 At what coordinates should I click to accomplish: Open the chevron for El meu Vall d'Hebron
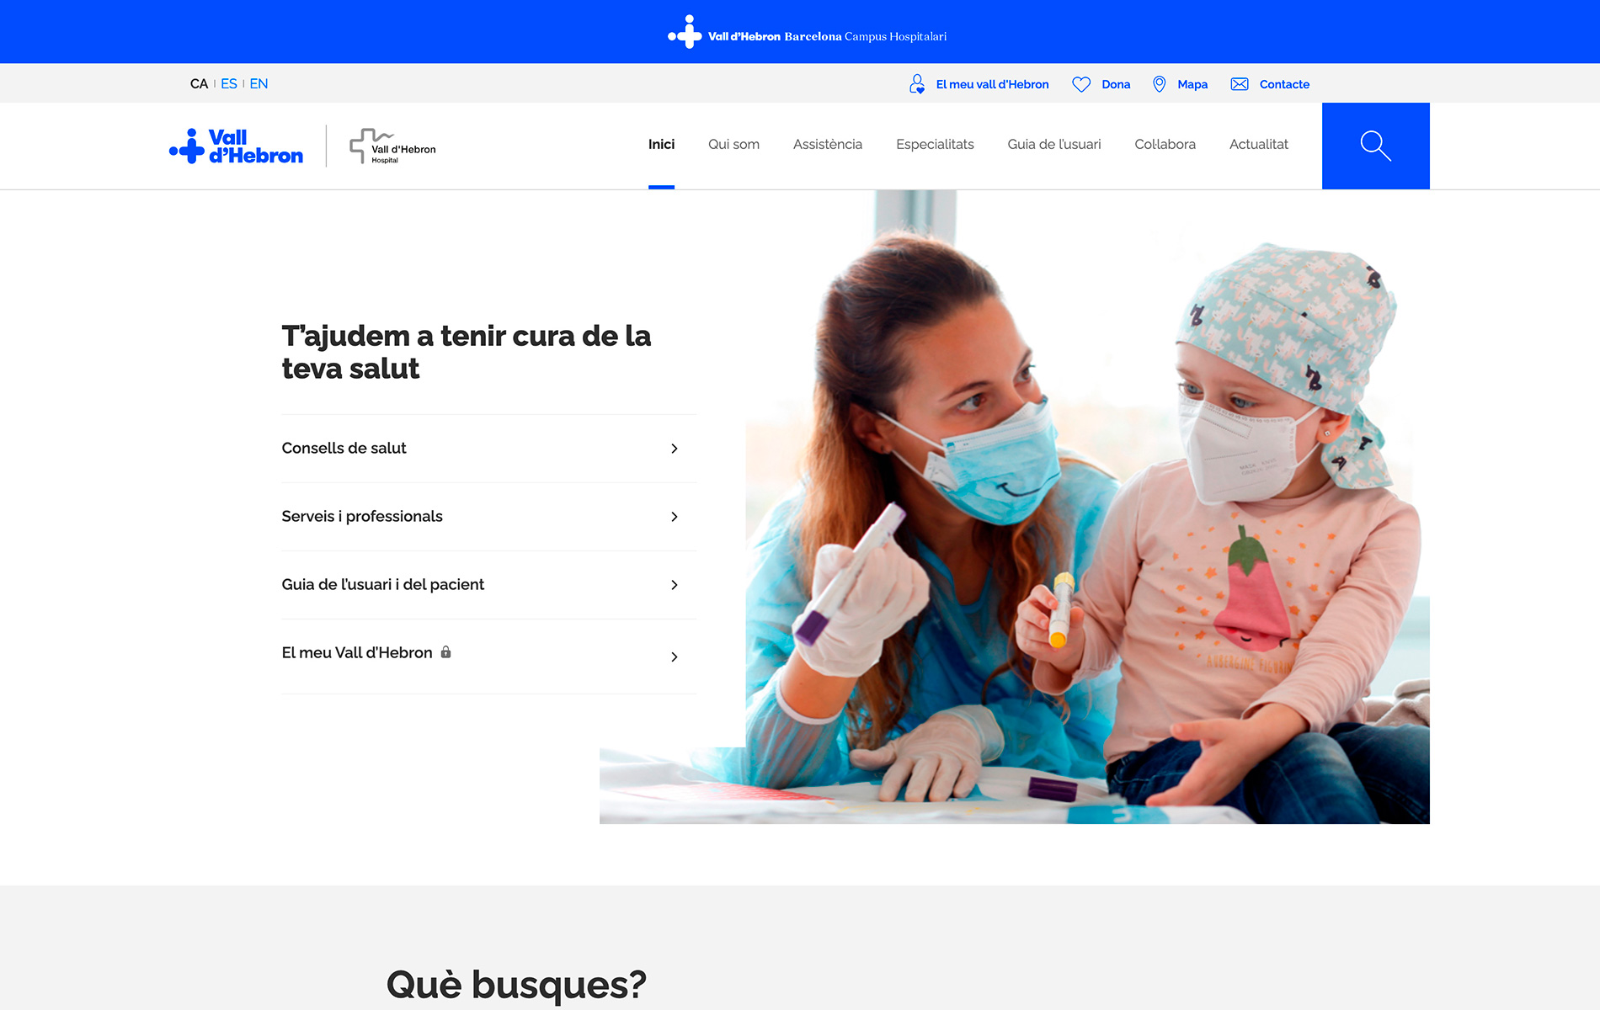[x=674, y=656]
